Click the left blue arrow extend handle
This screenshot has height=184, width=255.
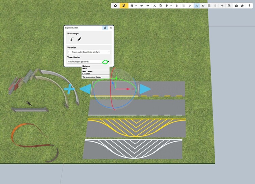[86, 89]
